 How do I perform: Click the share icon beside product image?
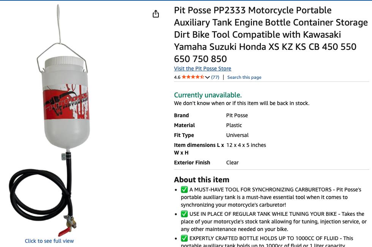click(x=156, y=14)
